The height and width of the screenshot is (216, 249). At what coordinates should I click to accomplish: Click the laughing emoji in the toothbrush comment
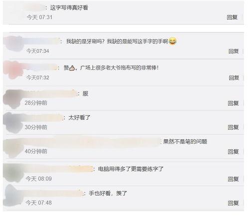172,41
